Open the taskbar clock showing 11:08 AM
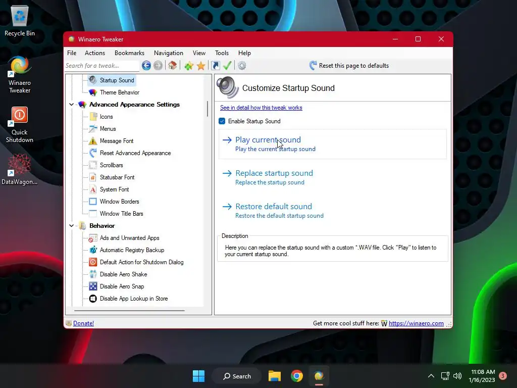Image resolution: width=517 pixels, height=388 pixels. tap(482, 376)
